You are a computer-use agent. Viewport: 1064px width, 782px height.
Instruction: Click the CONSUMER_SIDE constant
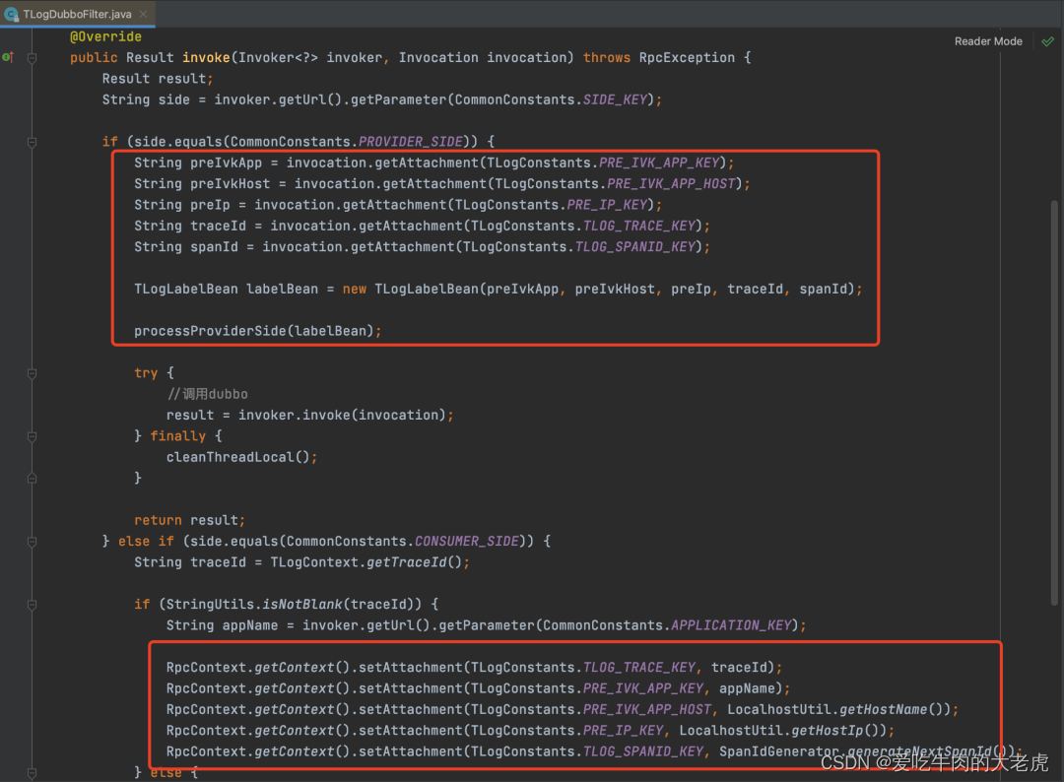[x=467, y=542]
